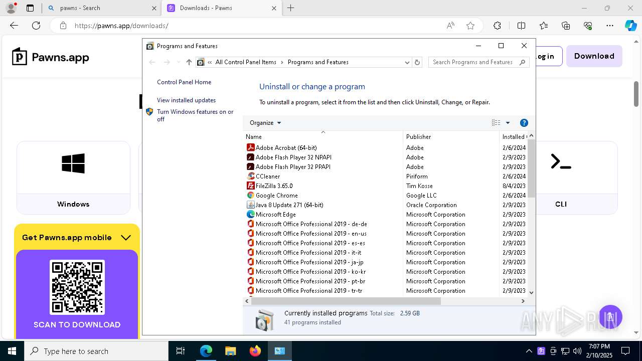
Task: Go up one level in Control Panel
Action: [189, 62]
